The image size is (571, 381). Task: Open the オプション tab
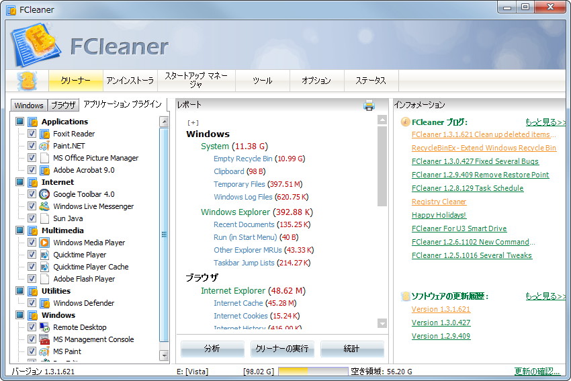click(316, 81)
